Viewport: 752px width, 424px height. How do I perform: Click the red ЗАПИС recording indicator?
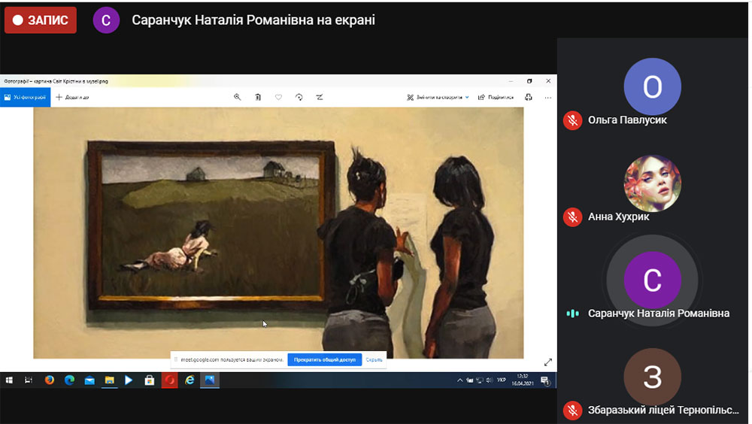pyautogui.click(x=41, y=20)
